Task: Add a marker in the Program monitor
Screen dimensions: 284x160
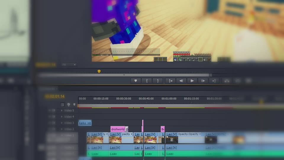Action: point(136,81)
